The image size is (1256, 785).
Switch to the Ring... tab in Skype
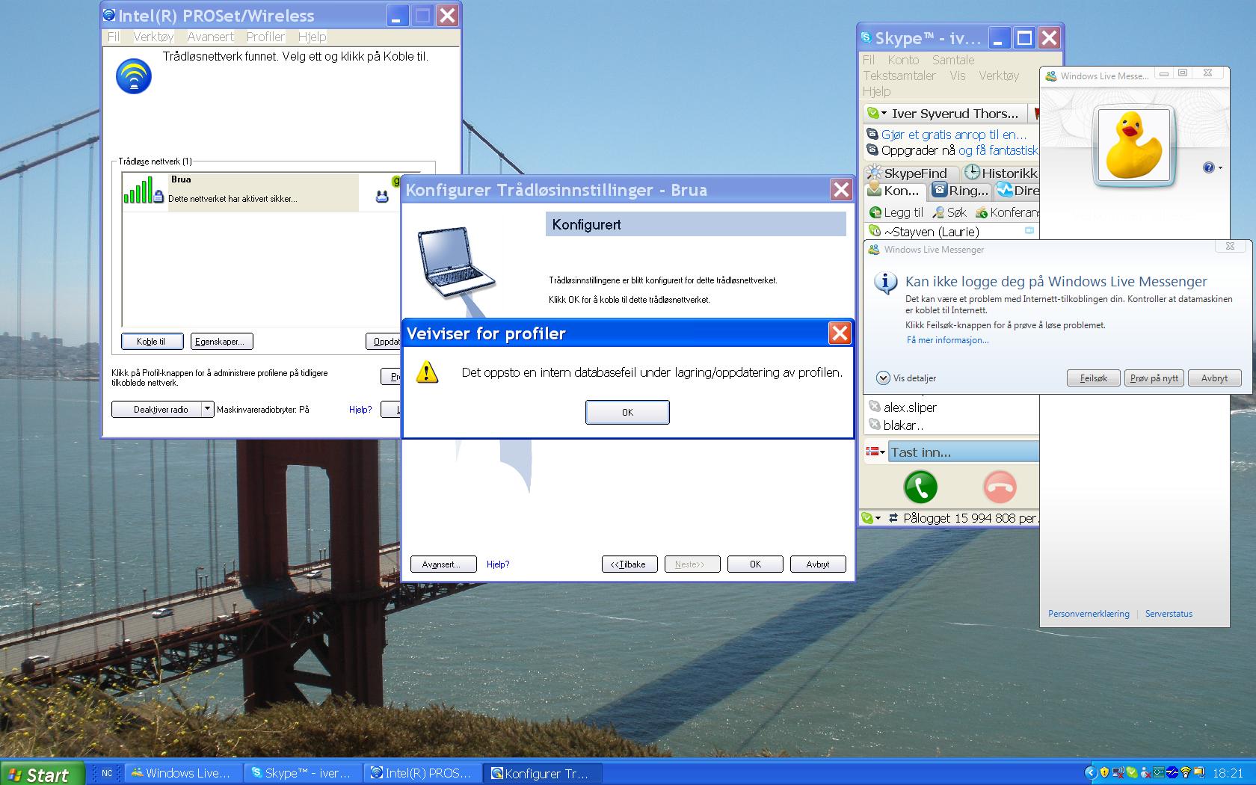point(960,191)
